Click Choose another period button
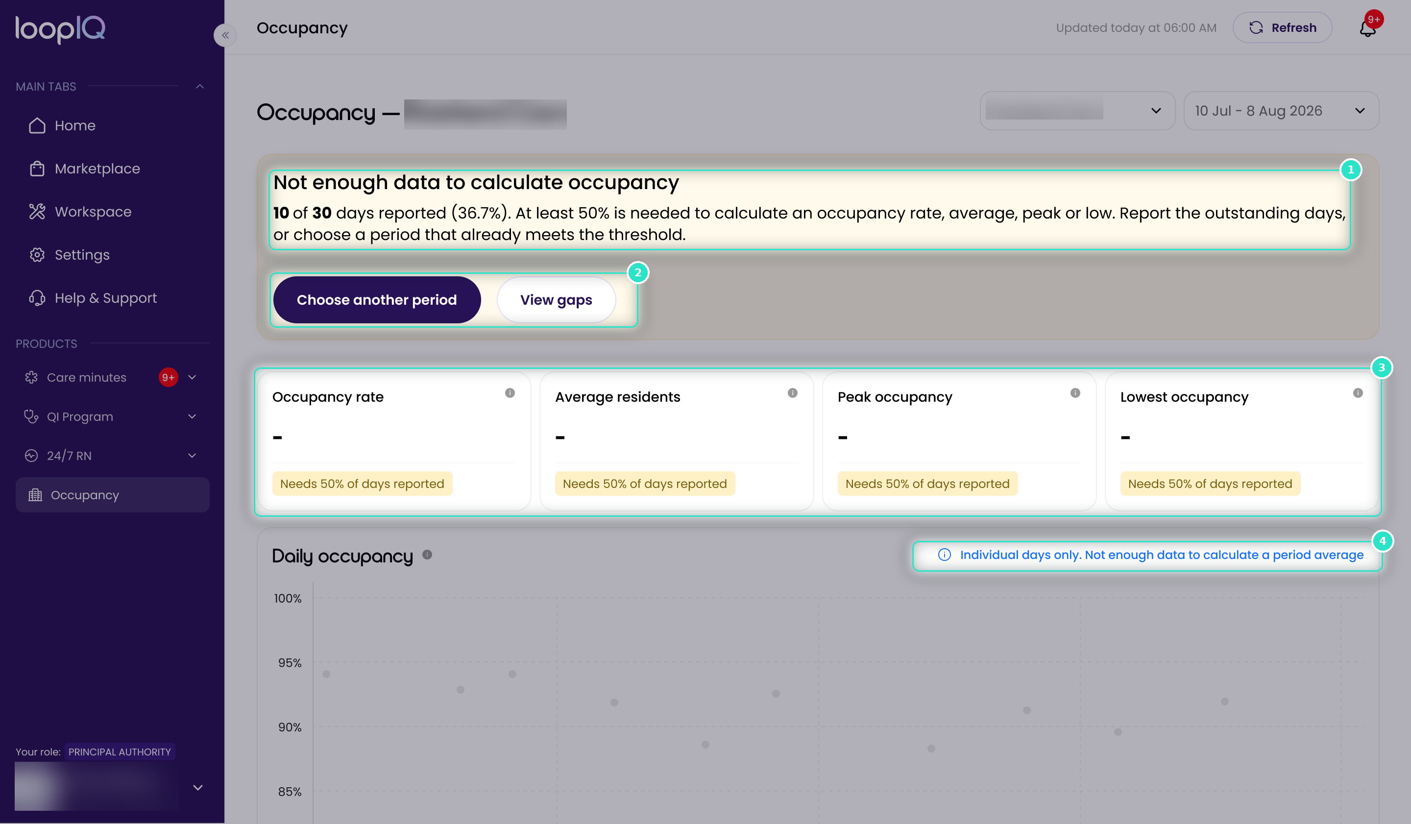 click(x=377, y=299)
